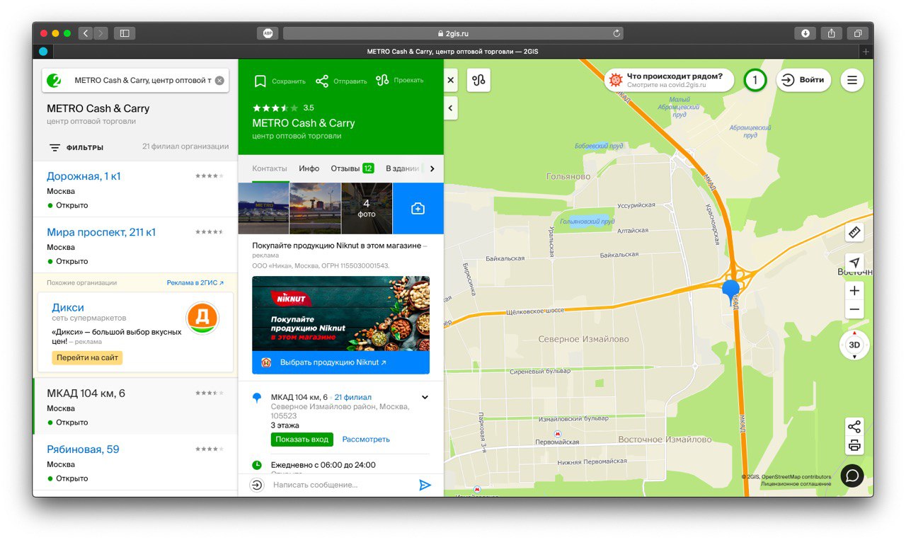Click the Отправить share icon

click(322, 81)
